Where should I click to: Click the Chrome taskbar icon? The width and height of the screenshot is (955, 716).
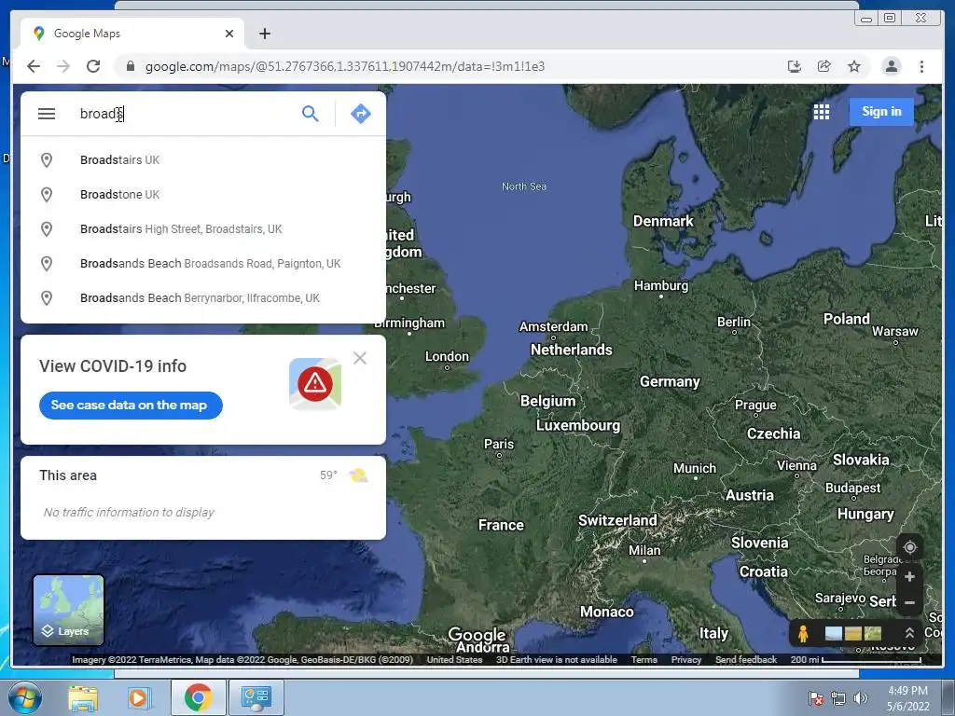(x=199, y=697)
